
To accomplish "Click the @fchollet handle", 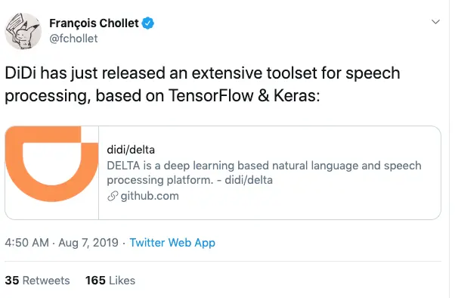I will (73, 39).
